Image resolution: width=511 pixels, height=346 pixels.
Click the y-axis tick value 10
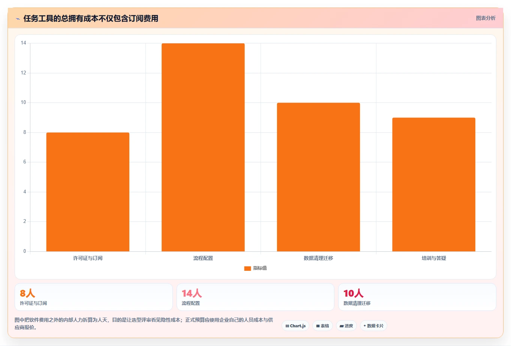coord(24,102)
